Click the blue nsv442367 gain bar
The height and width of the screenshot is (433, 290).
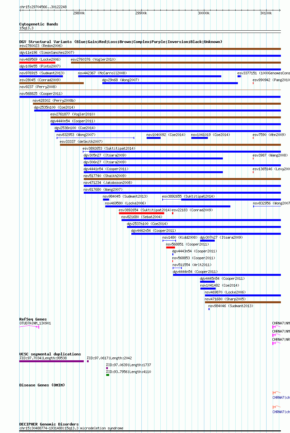[150, 76]
